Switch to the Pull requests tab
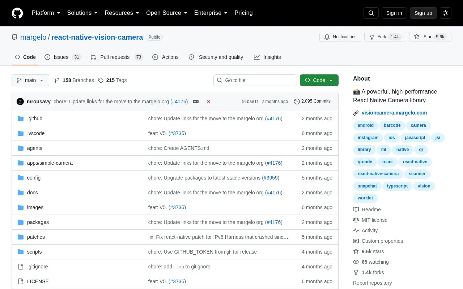This screenshot has height=289, width=463. (117, 57)
